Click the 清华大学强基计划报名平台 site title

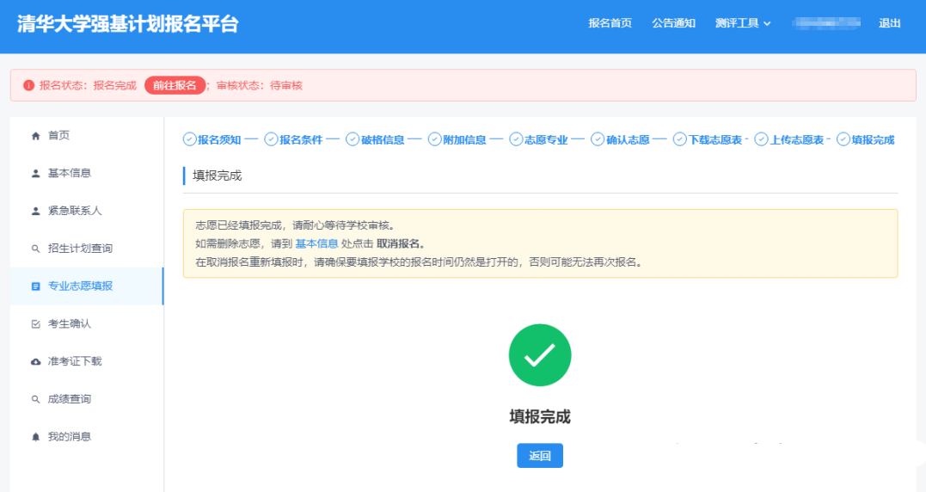pos(127,23)
